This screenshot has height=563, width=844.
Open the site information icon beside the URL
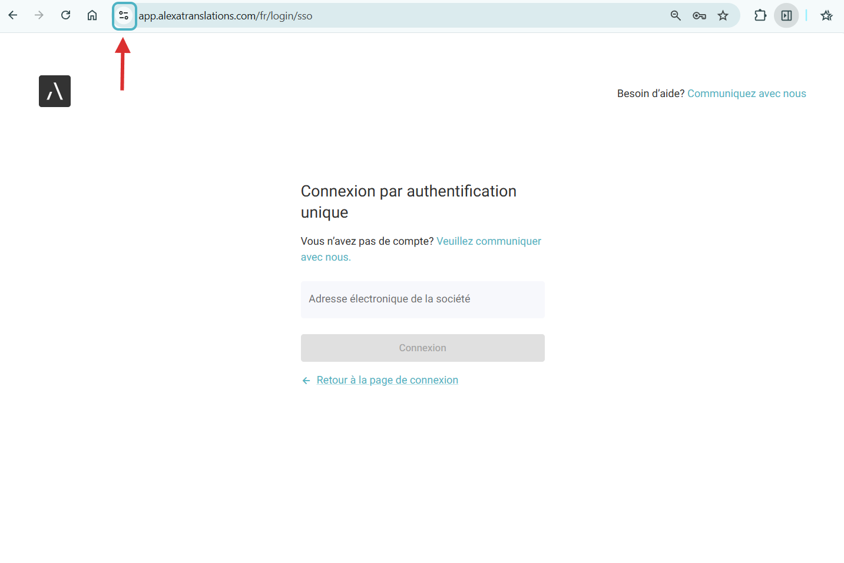coord(124,16)
